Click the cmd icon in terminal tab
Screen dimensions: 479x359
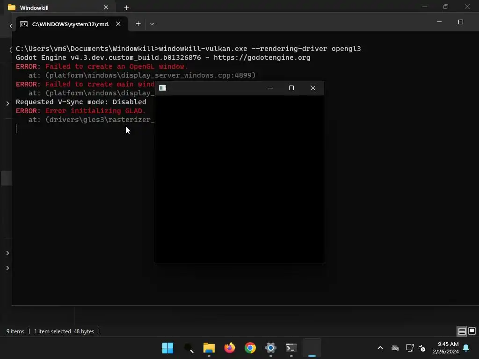point(24,24)
